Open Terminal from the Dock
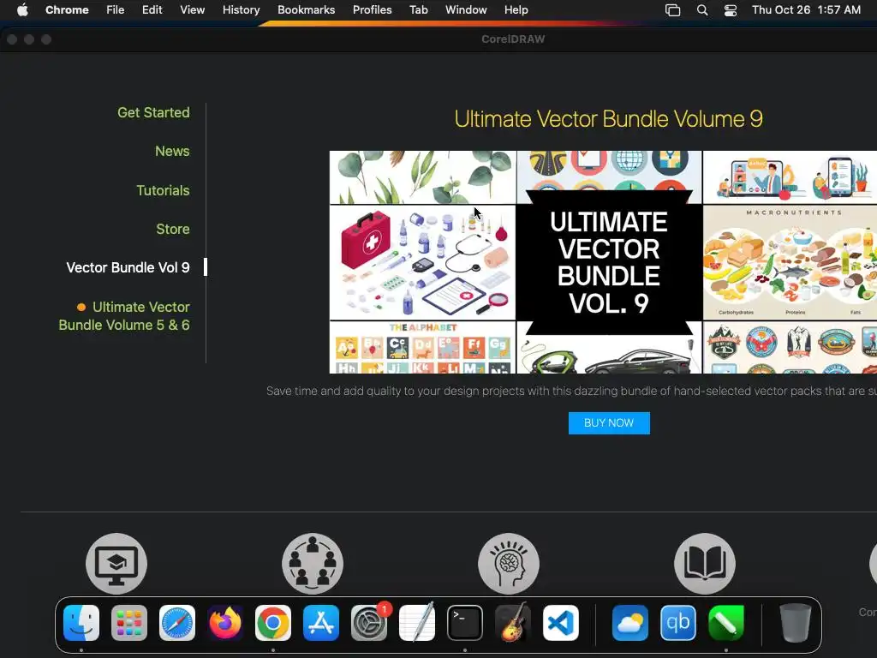 pyautogui.click(x=465, y=623)
